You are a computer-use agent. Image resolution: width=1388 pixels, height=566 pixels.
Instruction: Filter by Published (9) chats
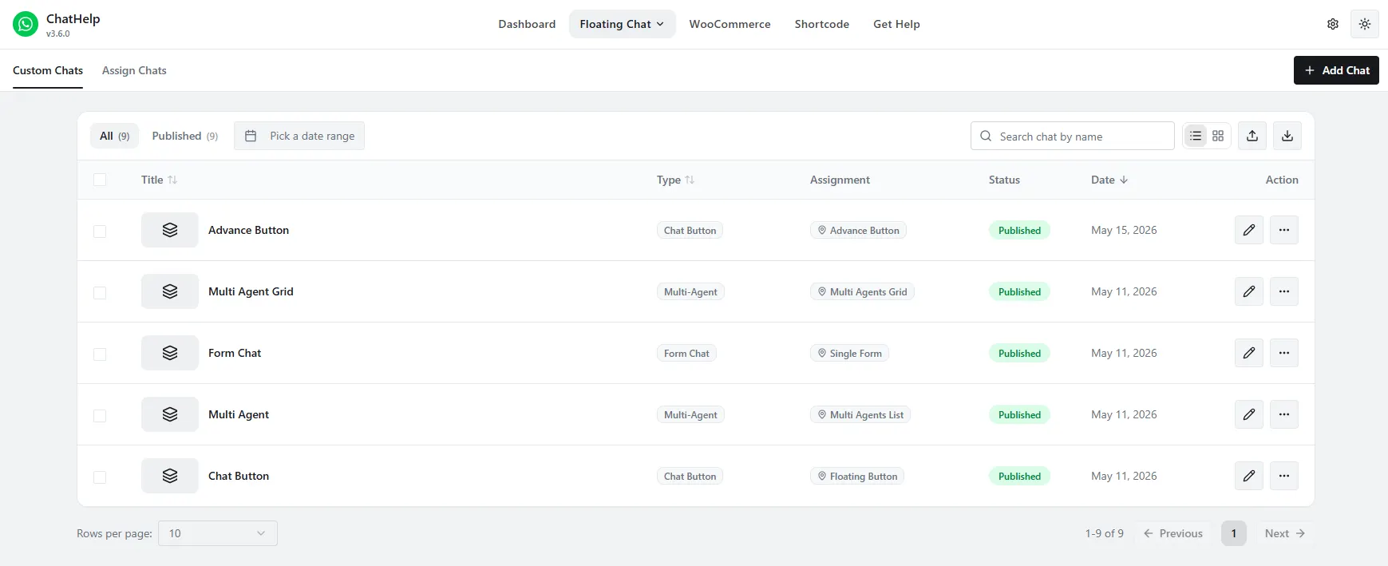[185, 136]
